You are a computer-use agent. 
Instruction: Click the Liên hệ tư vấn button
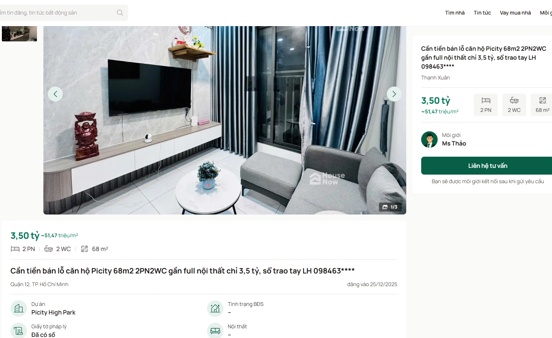click(x=487, y=166)
